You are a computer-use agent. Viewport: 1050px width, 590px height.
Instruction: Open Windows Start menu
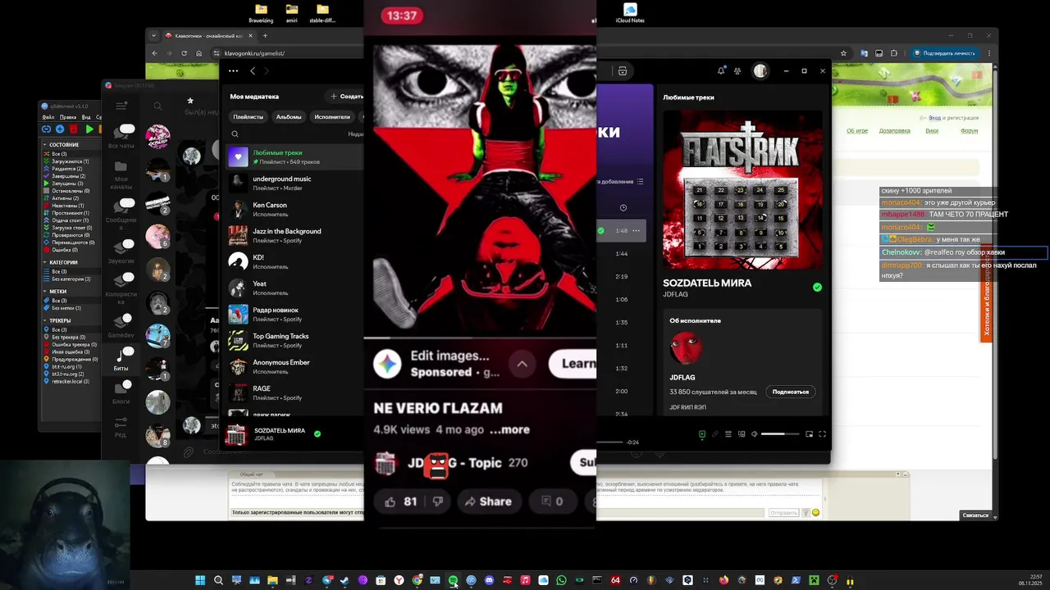pyautogui.click(x=200, y=580)
